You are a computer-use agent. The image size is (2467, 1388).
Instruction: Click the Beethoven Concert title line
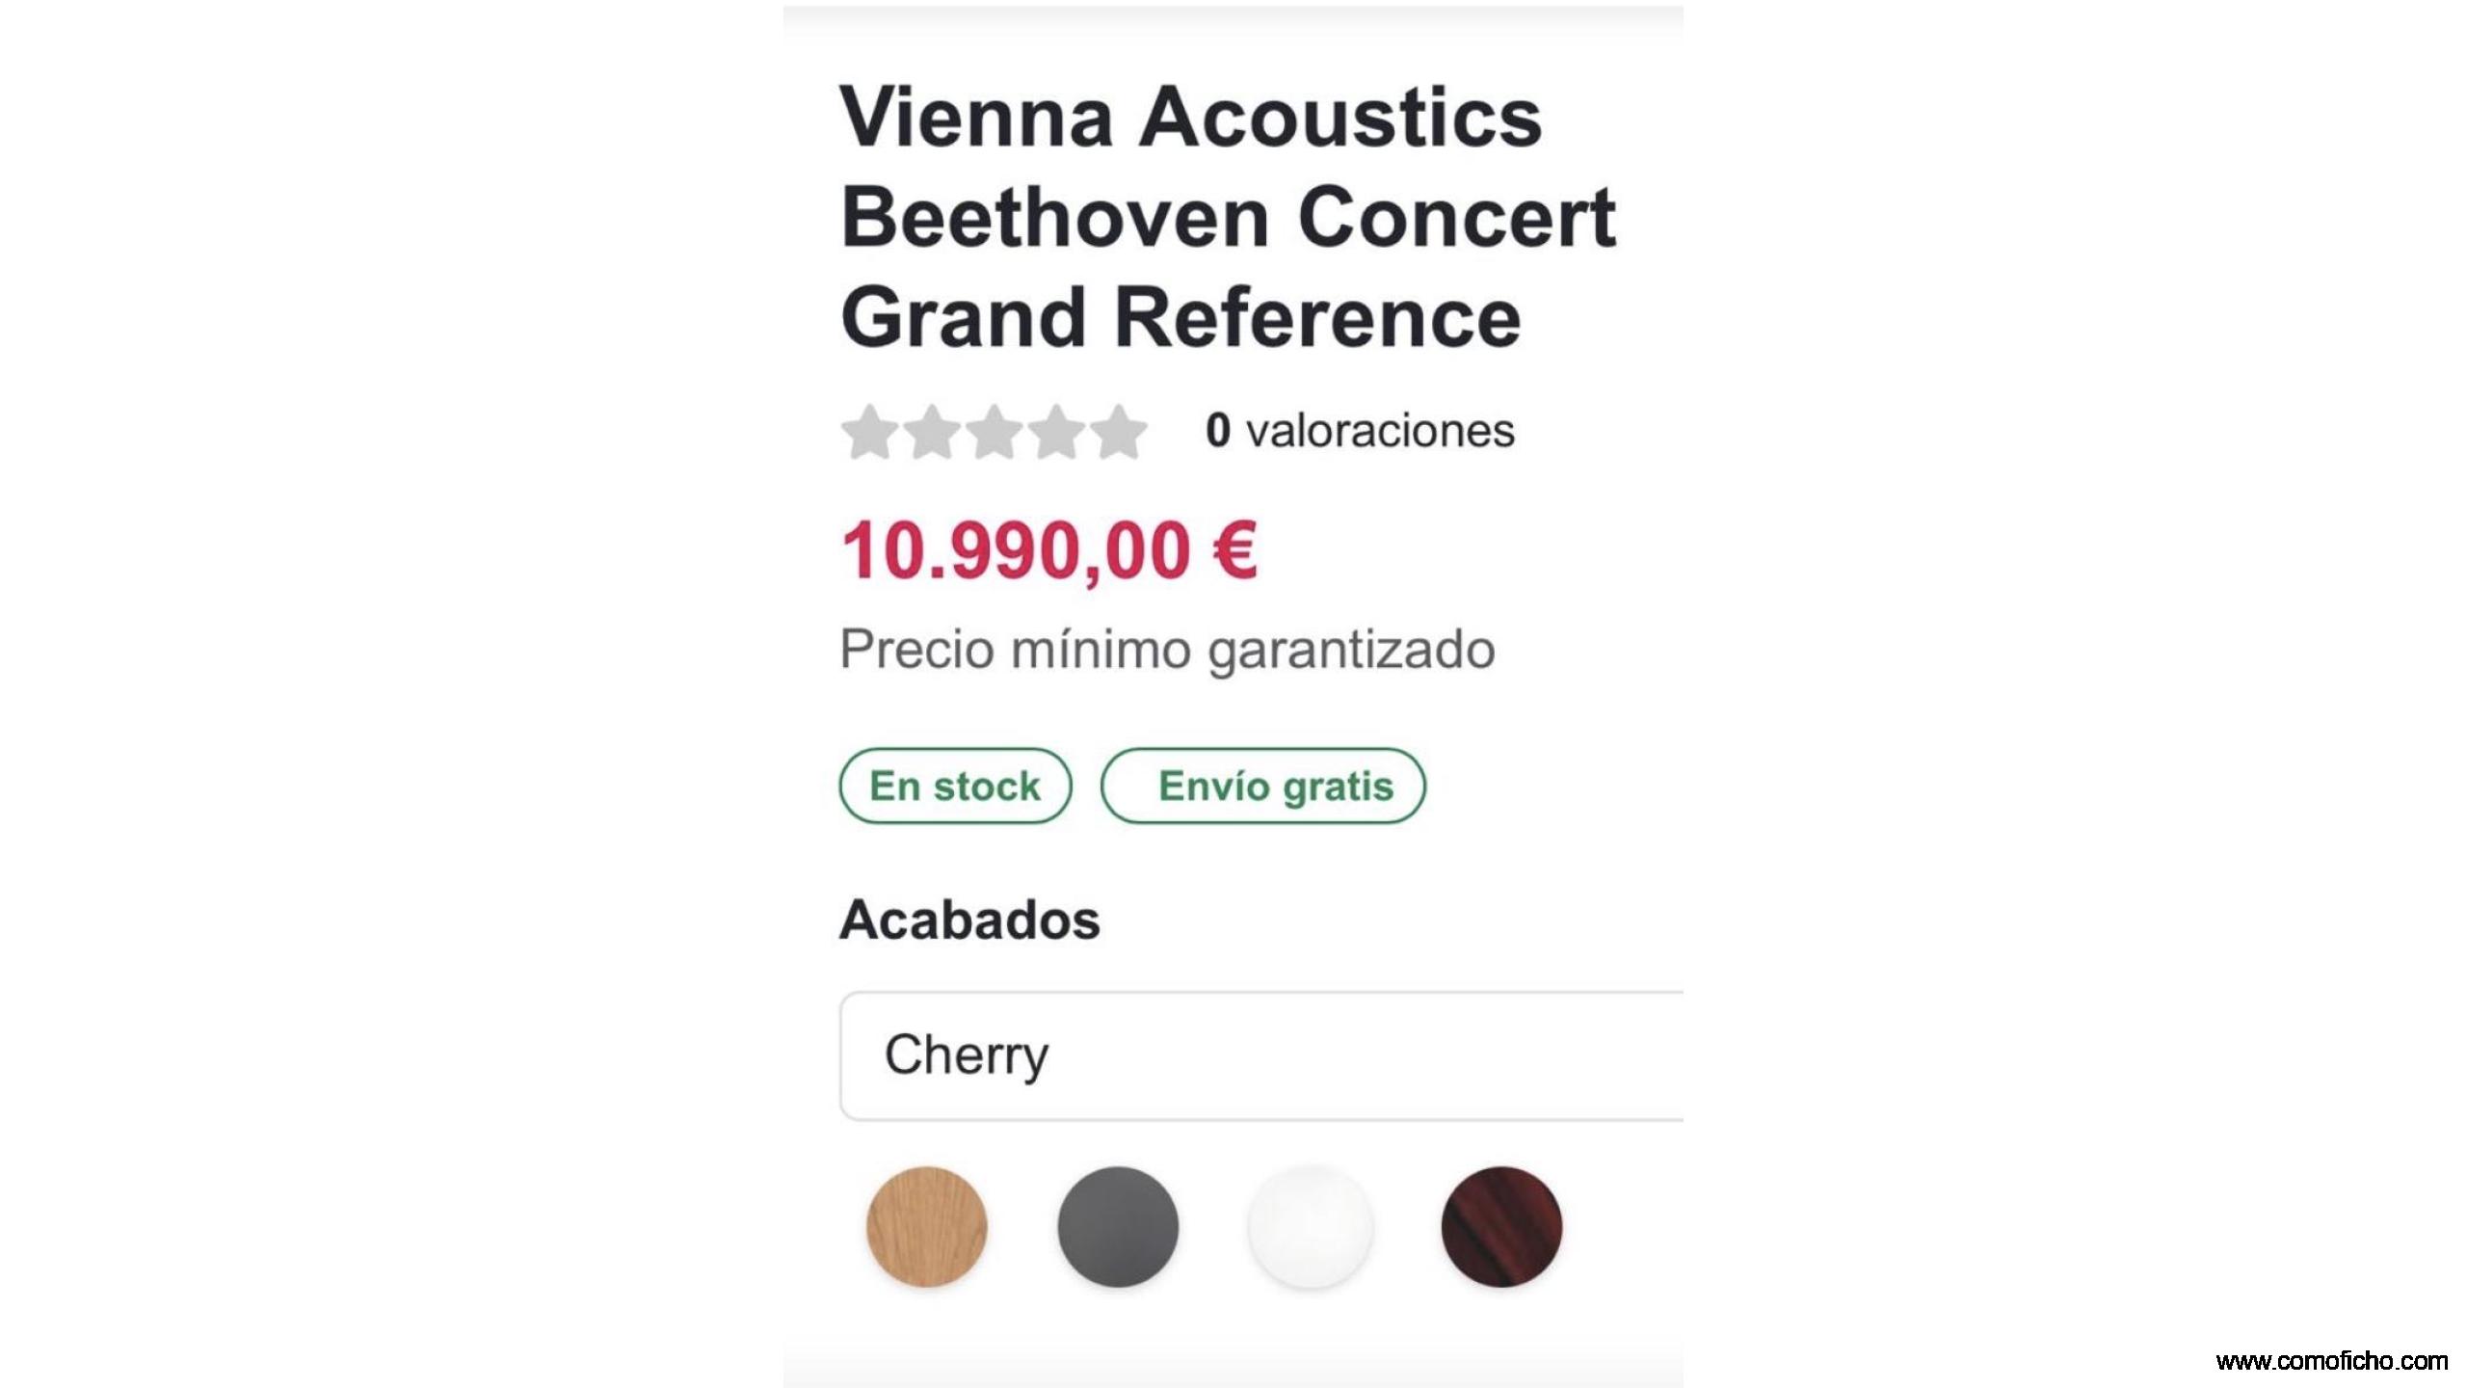click(x=1227, y=218)
